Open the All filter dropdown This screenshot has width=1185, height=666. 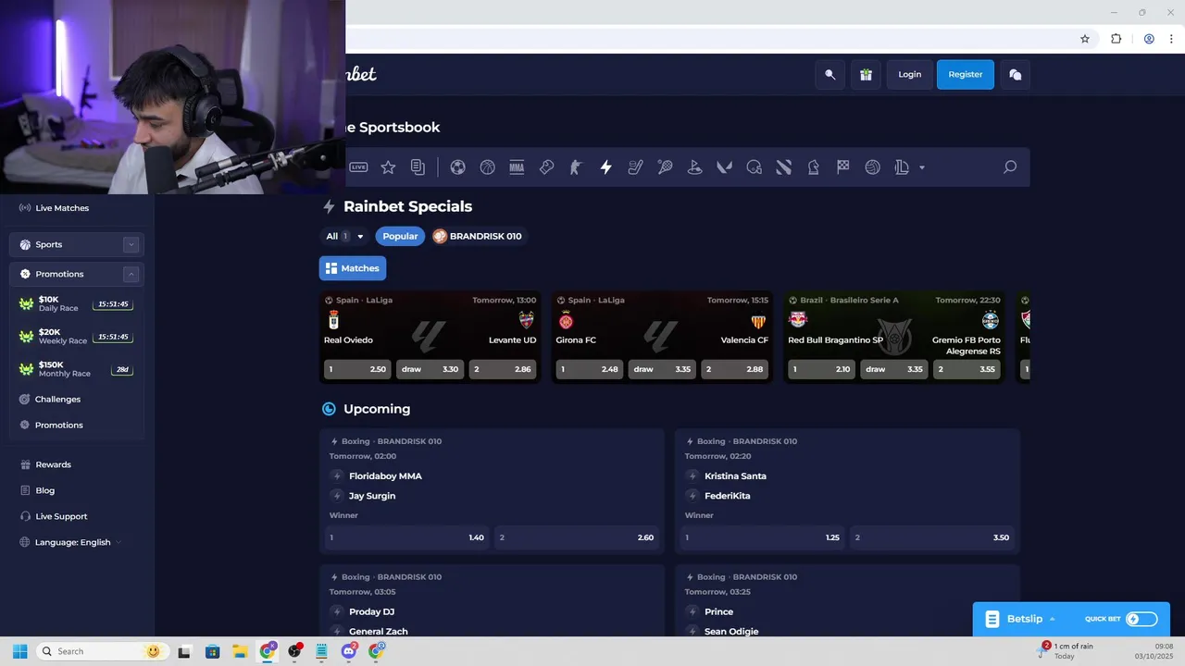pyautogui.click(x=344, y=236)
